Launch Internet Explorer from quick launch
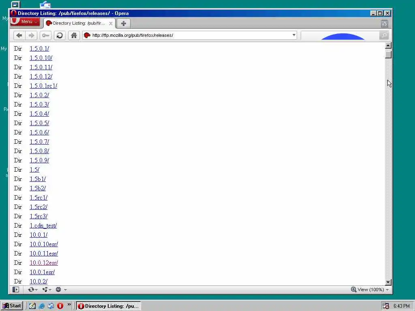This screenshot has height=311, width=415. [42, 306]
